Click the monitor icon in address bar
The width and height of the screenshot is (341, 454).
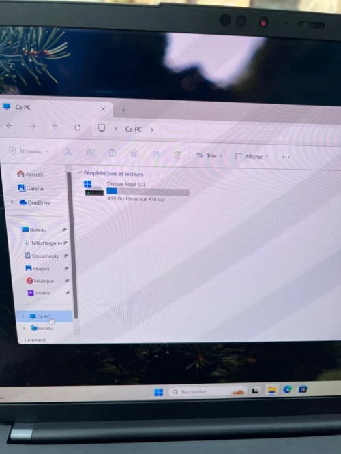click(101, 128)
